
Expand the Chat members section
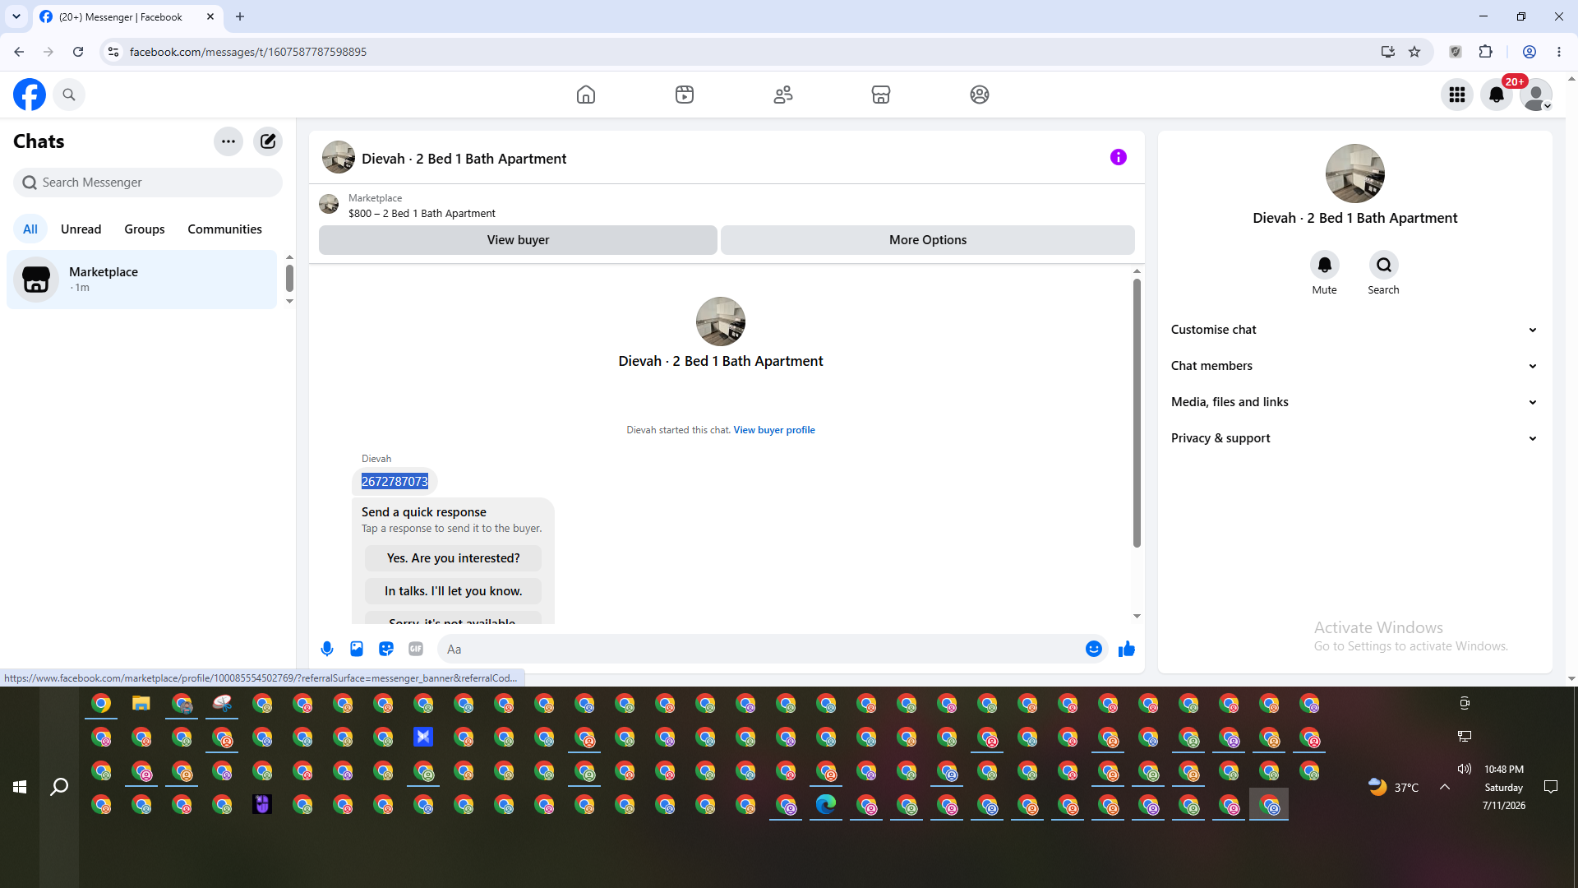tap(1354, 366)
